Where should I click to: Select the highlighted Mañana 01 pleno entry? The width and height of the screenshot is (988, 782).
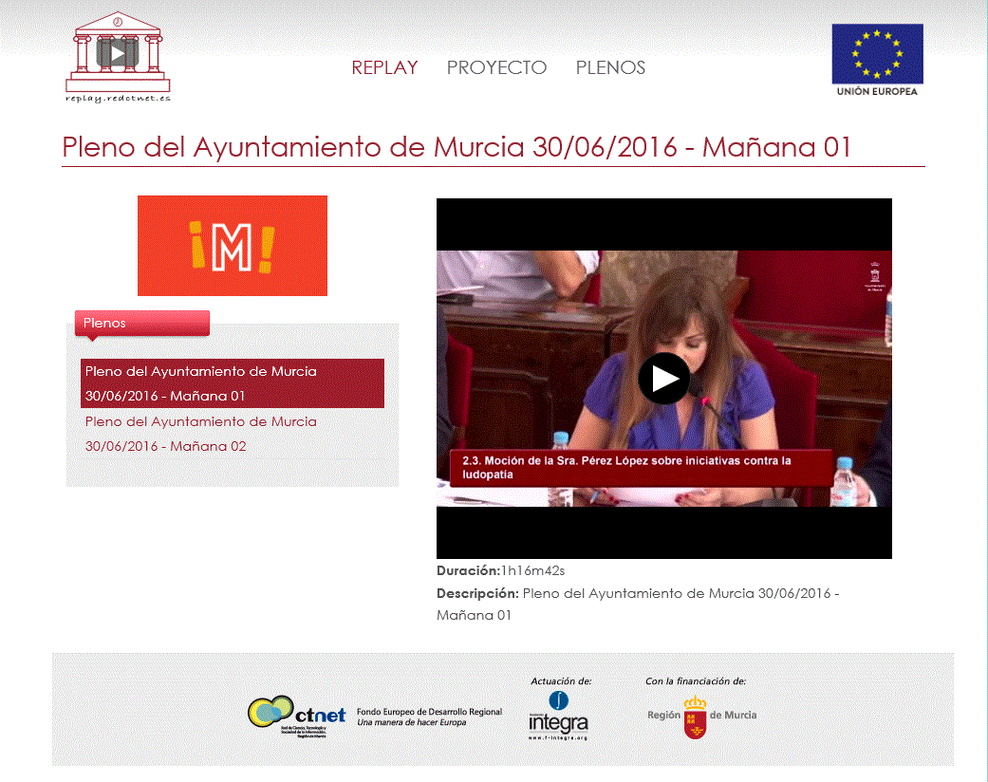(x=232, y=383)
